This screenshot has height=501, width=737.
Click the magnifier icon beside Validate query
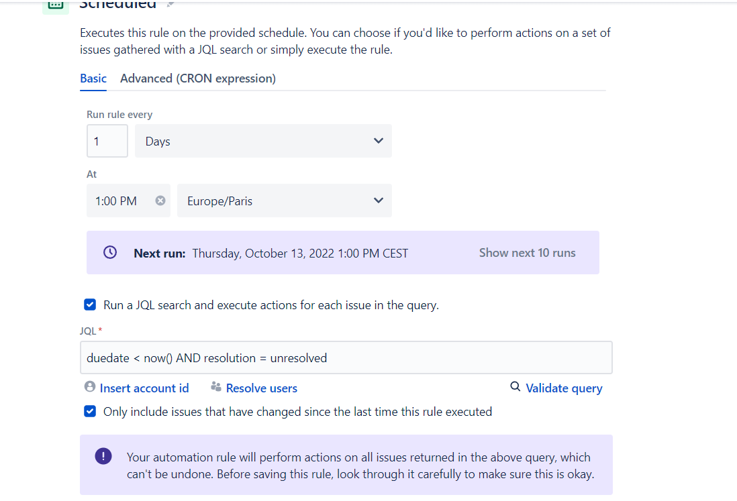pos(515,386)
